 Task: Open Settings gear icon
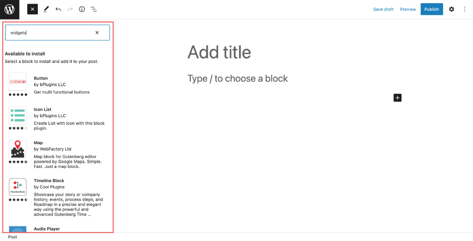tap(451, 9)
